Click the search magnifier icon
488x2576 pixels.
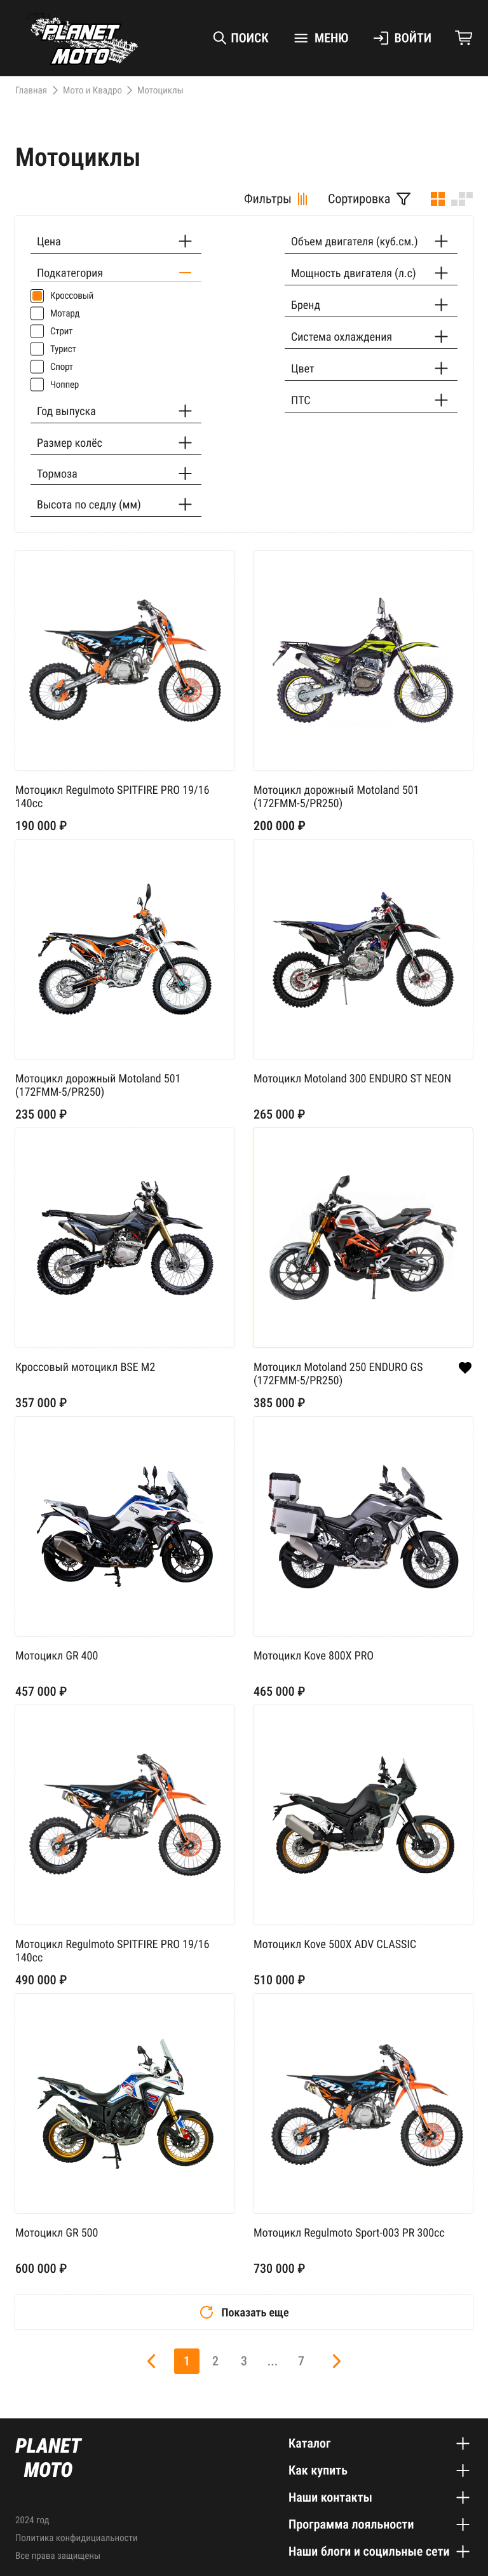click(219, 38)
